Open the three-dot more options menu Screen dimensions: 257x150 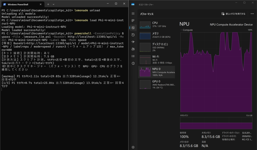coord(252,14)
